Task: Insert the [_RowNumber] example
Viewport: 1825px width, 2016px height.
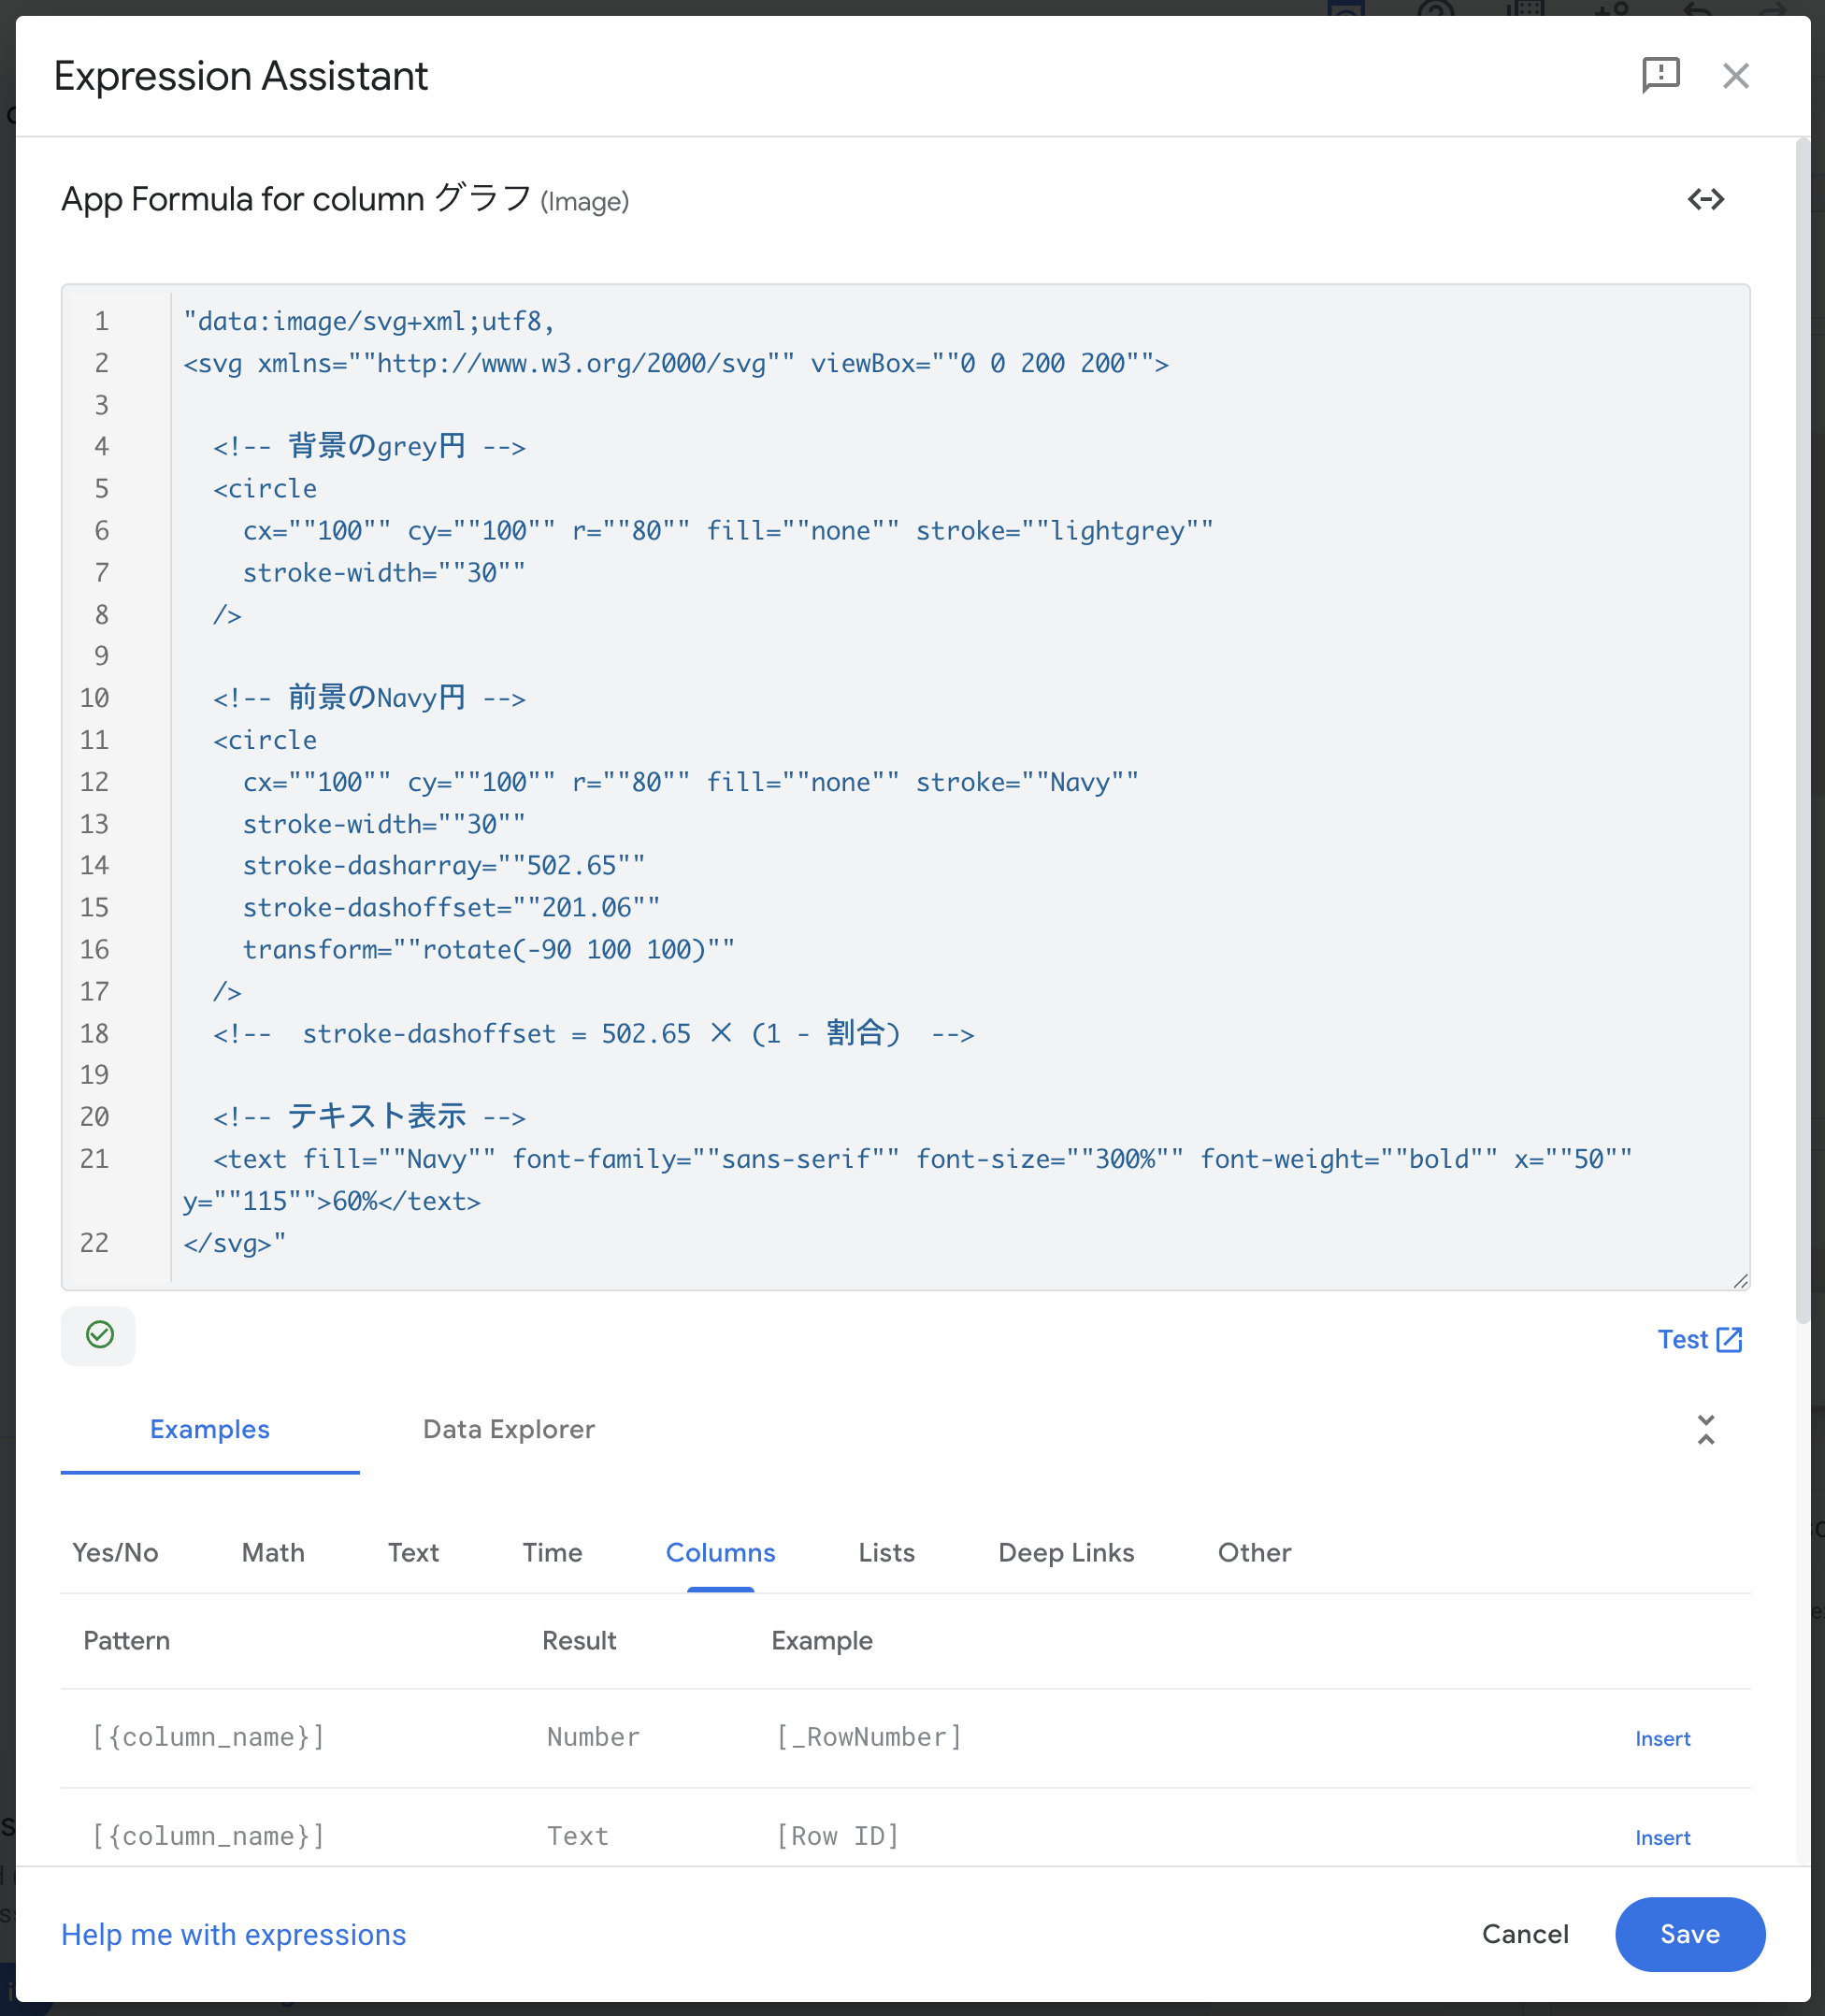Action: tap(1662, 1738)
